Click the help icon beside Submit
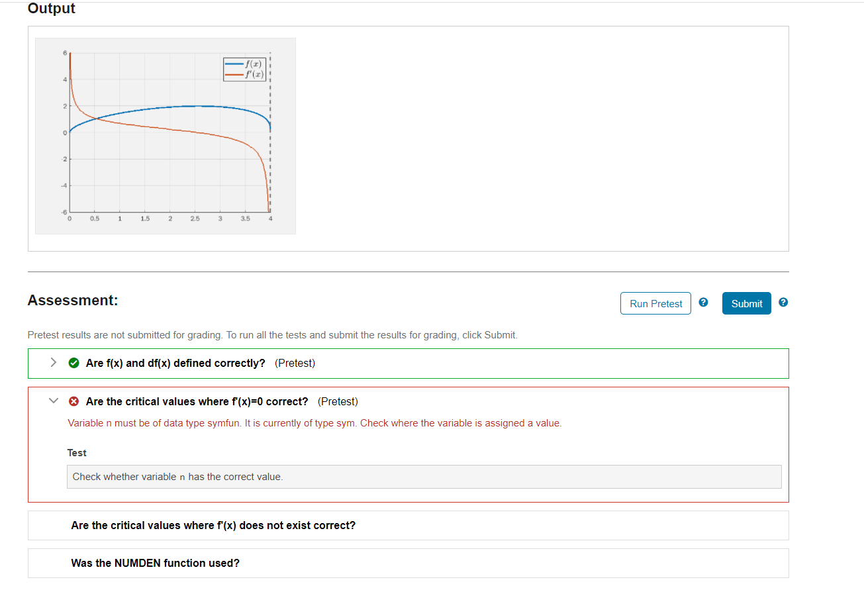864x590 pixels. point(783,303)
